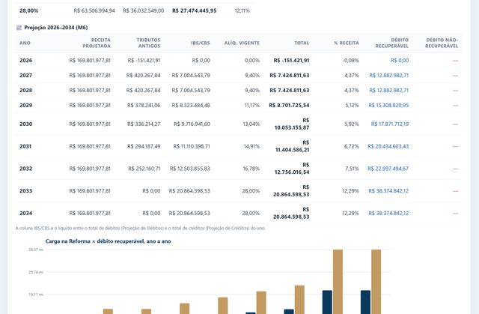Click the total R$ 10.053.155,87
This screenshot has height=314, width=479.
(292, 124)
